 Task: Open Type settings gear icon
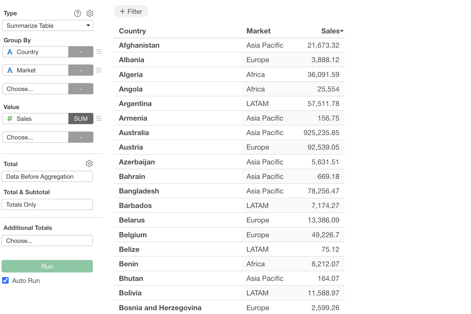point(90,13)
